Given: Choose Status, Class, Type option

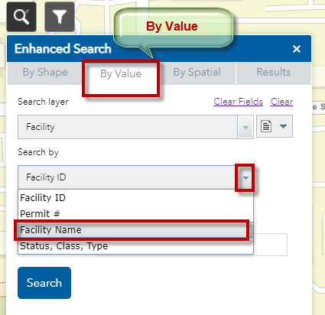Looking at the screenshot, I should tap(135, 246).
